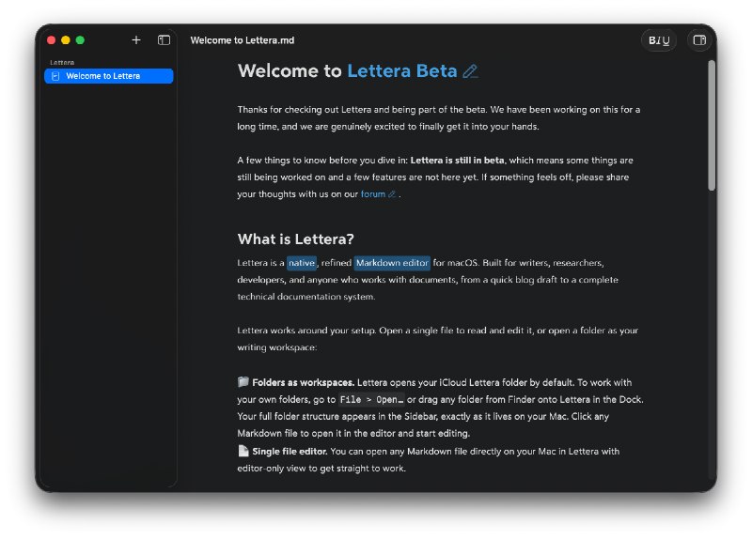Click the highlighted Markdown editor phrase
Viewport: 752px width, 539px height.
tap(392, 263)
